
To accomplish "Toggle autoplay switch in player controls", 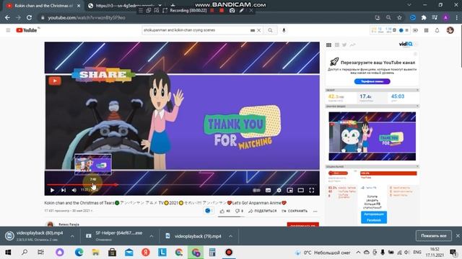I will [x=257, y=190].
